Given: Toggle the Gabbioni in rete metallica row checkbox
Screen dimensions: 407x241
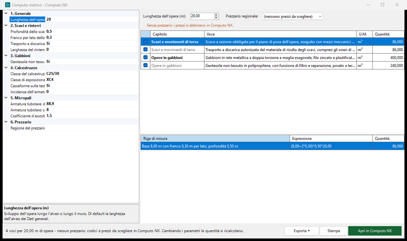Looking at the screenshot, I should pos(145,58).
